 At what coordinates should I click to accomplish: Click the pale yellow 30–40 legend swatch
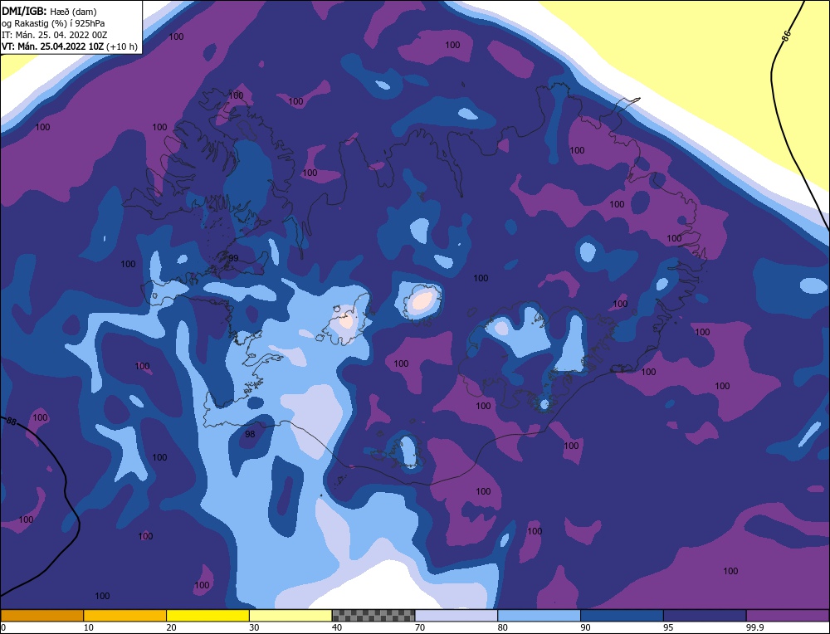tap(290, 616)
